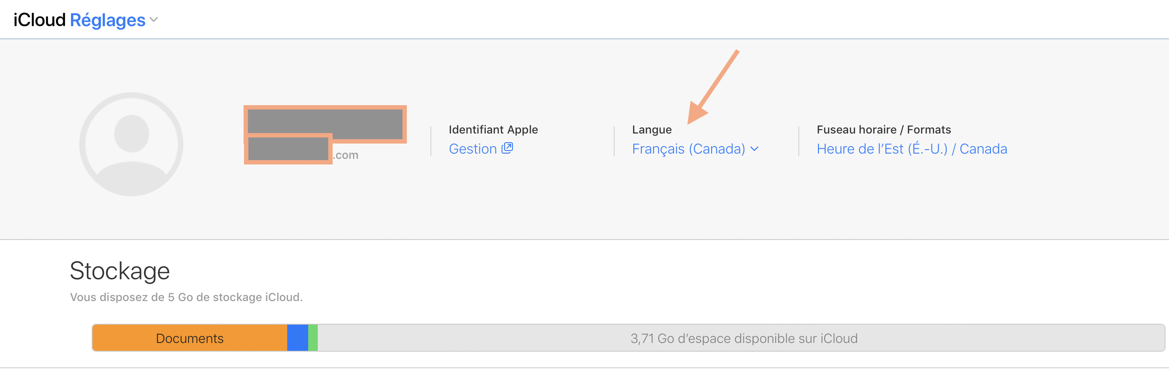
Task: Click the orange Documents storage segment
Action: click(190, 338)
